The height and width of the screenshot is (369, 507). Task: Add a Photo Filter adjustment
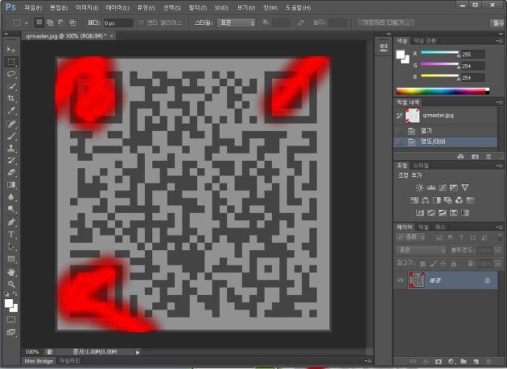447,200
